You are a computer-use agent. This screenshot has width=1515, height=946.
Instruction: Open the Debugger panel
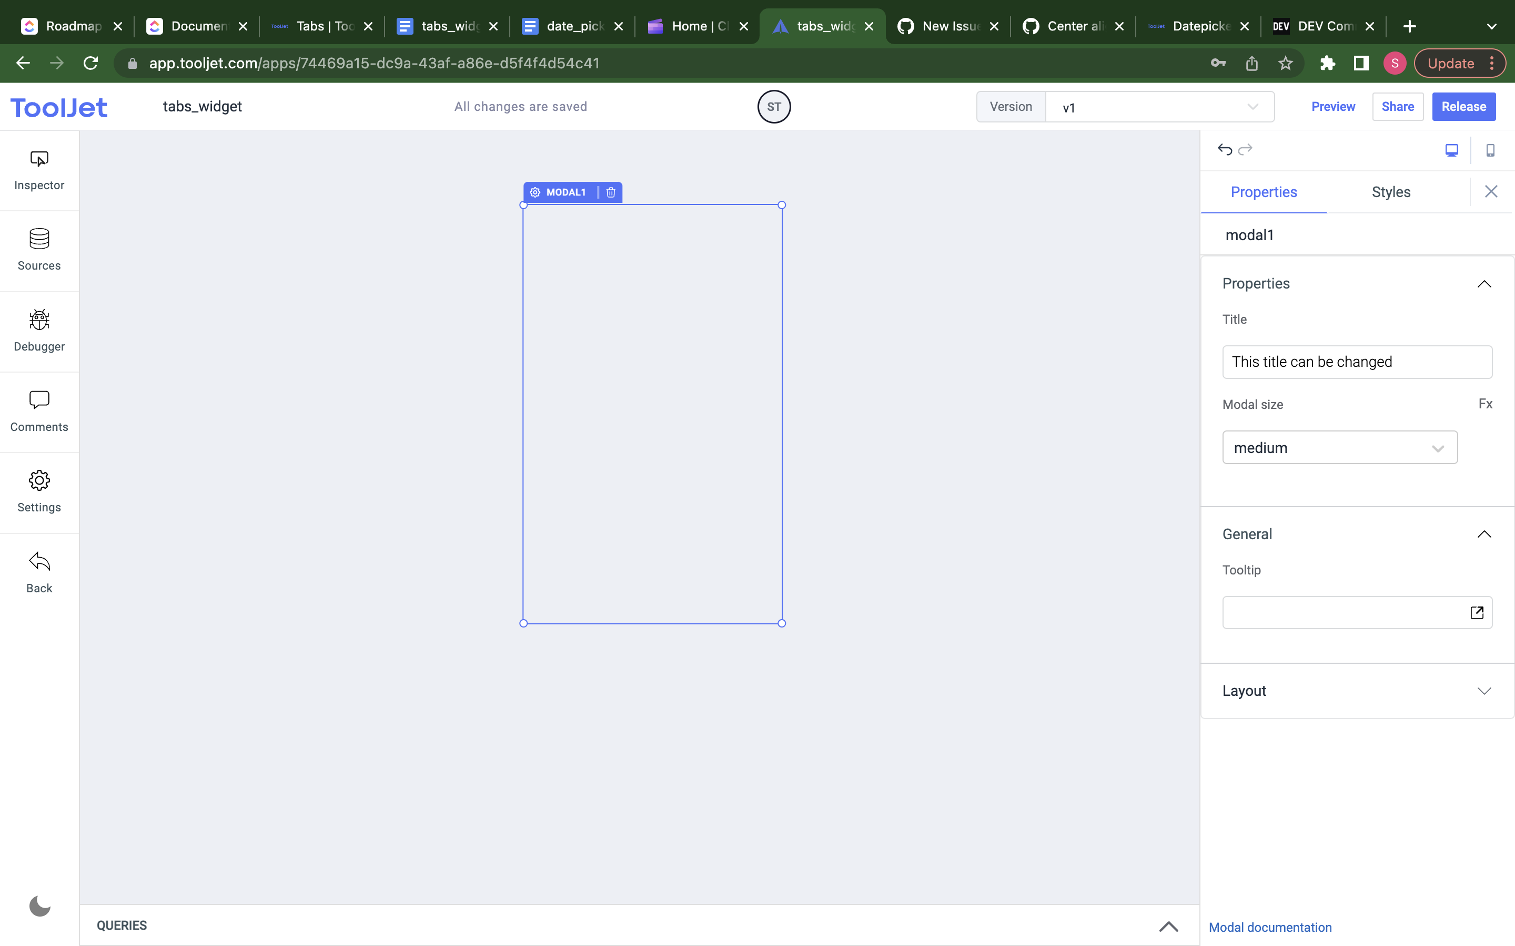click(x=39, y=331)
